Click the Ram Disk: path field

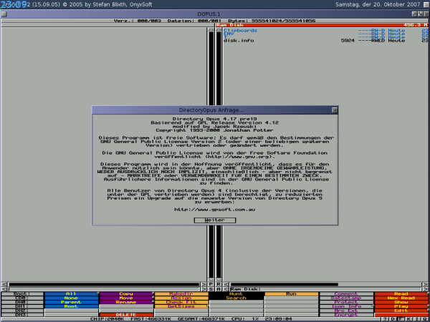(325, 289)
